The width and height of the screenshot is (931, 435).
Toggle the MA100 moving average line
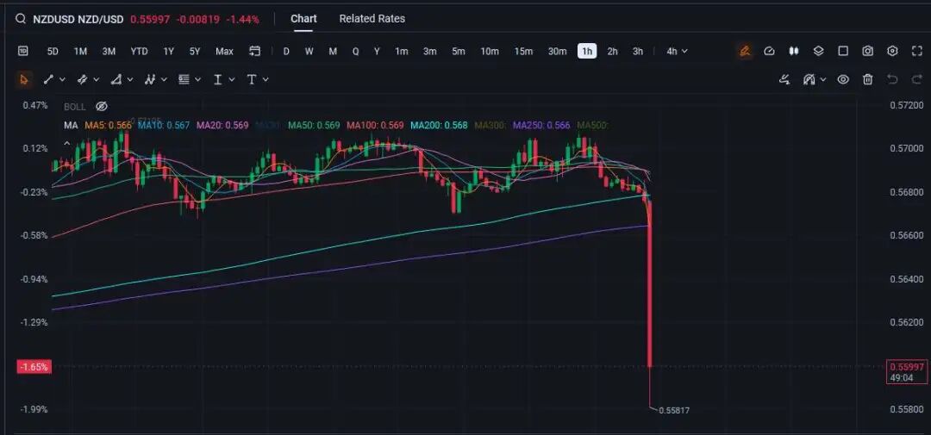(x=375, y=125)
